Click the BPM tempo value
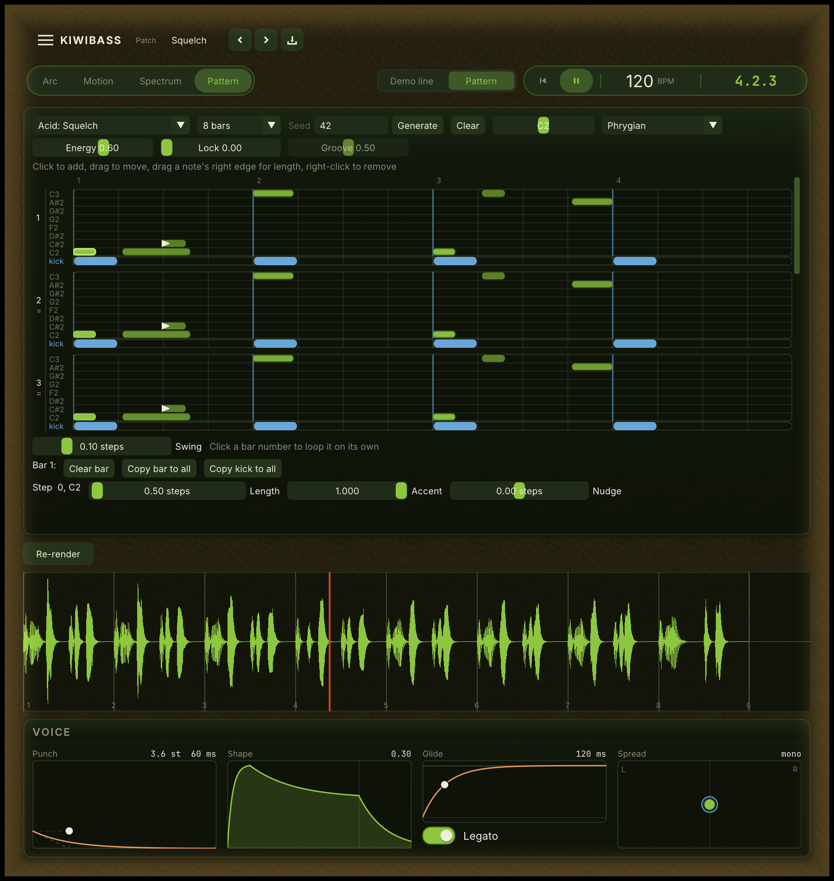Image resolution: width=834 pixels, height=881 pixels. tap(639, 81)
